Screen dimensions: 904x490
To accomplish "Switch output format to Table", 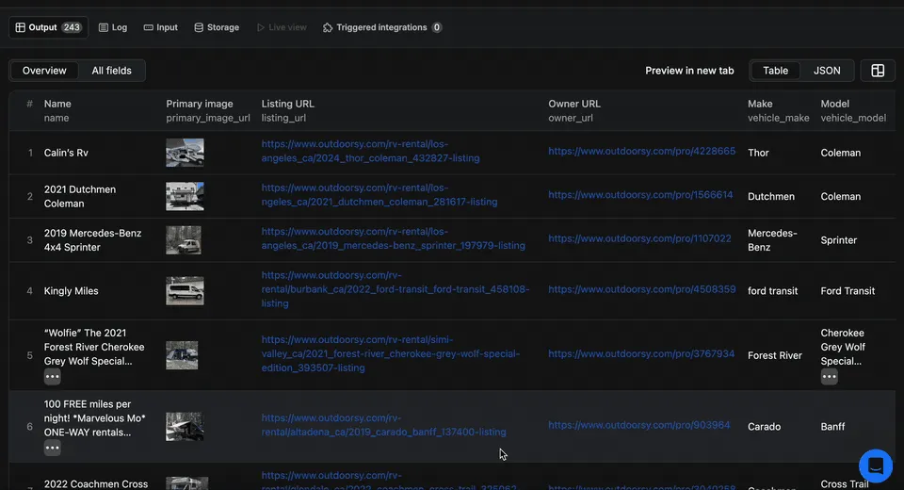I will pos(776,71).
